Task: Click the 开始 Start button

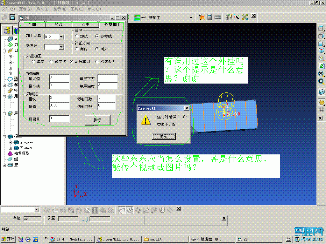Action: pyautogui.click(x=8, y=239)
